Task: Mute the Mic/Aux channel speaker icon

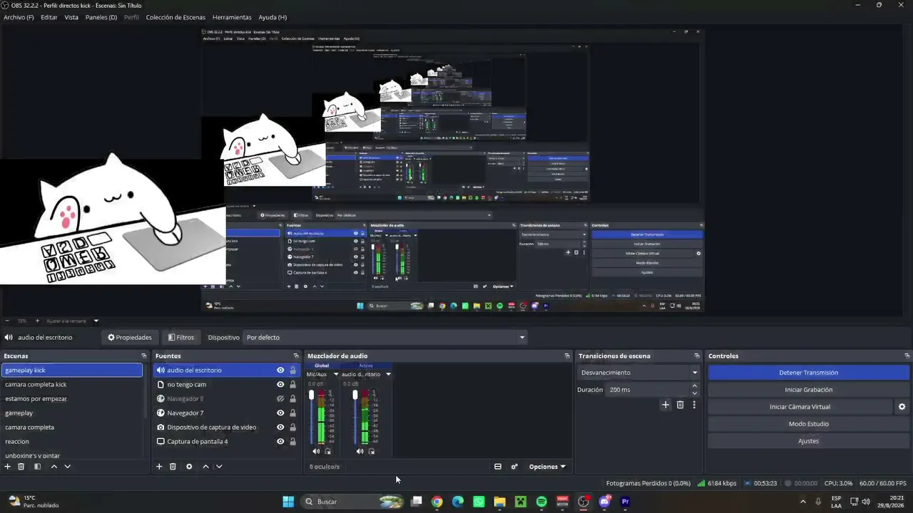Action: click(316, 451)
